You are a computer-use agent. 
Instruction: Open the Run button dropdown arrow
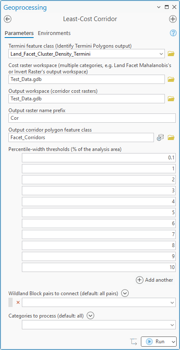click(173, 342)
